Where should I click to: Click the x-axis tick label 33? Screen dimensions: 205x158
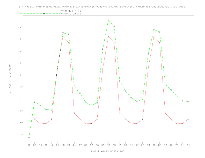[x=91, y=145]
